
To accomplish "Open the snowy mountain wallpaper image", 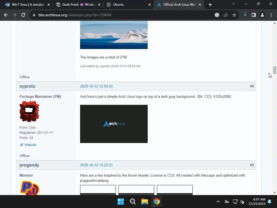I will [x=114, y=35].
